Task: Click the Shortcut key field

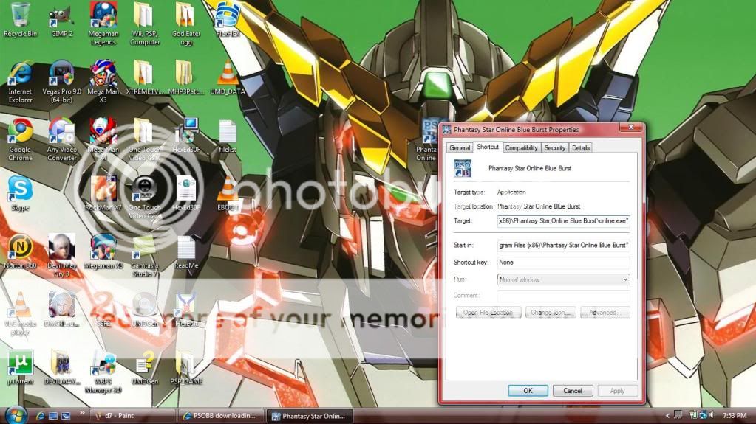Action: coord(563,262)
